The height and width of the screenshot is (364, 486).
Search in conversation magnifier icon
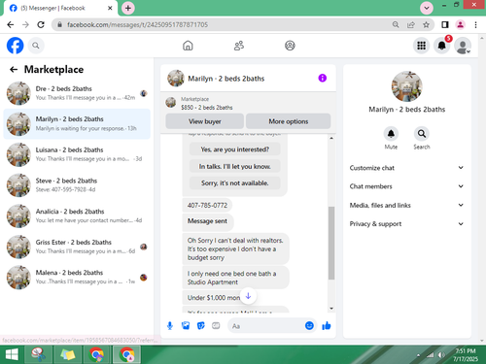(422, 134)
